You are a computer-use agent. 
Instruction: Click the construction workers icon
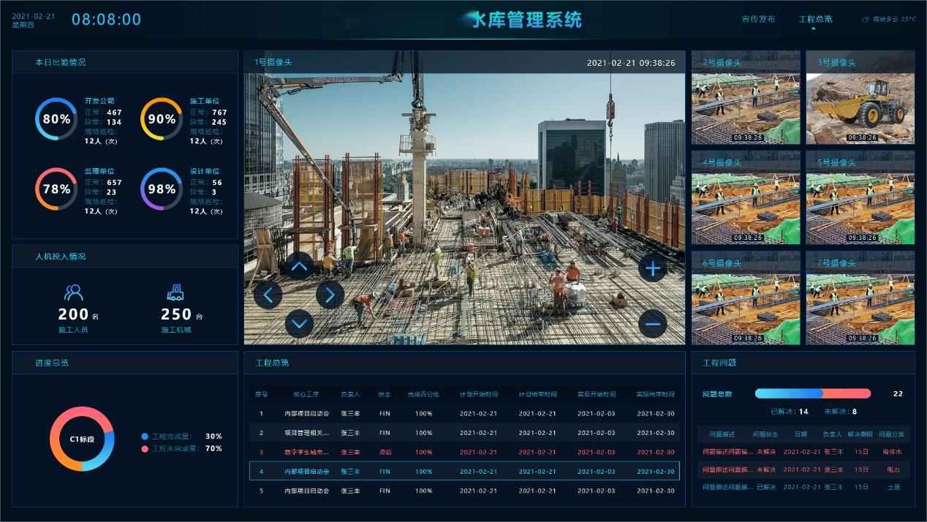73,293
